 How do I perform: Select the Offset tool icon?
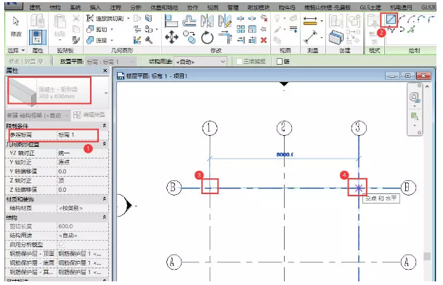tap(189, 21)
